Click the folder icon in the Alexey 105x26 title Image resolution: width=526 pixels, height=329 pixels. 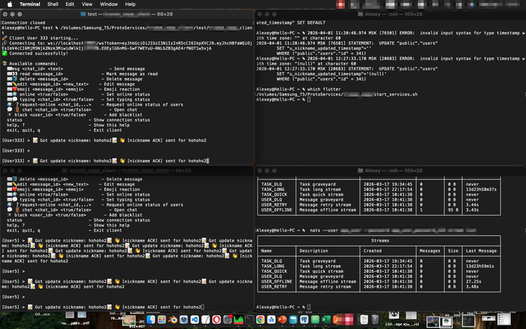[360, 171]
